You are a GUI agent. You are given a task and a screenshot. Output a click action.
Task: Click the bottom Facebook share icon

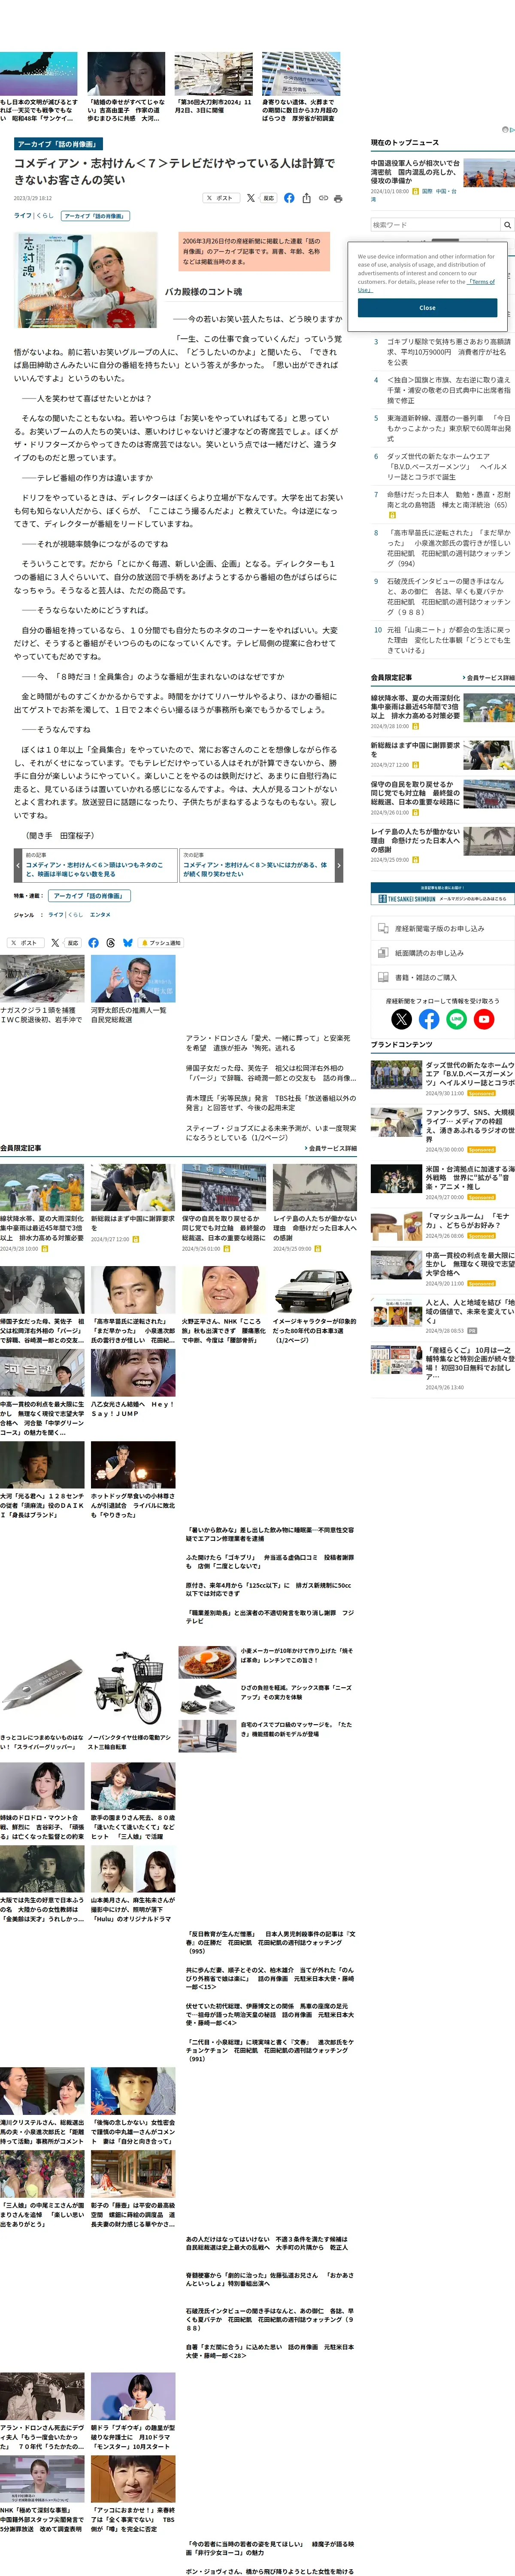pos(93,942)
